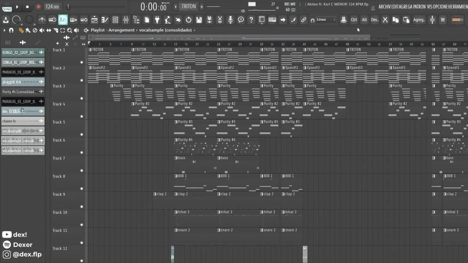Select the zoom magnifier tool
Viewport: 468px width, 263px height.
click(x=69, y=30)
